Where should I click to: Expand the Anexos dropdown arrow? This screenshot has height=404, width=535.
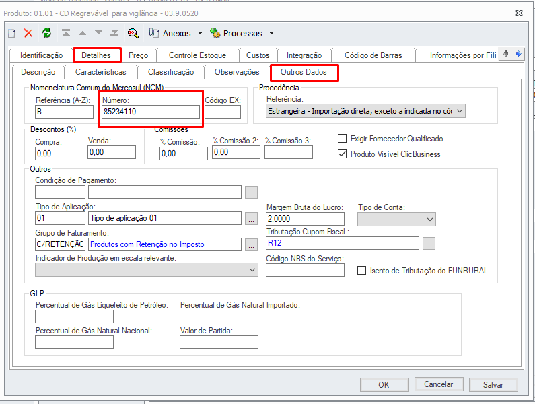point(201,33)
